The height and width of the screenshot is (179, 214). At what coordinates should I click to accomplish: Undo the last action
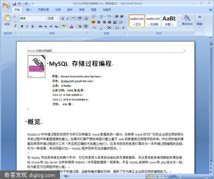coord(19,4)
